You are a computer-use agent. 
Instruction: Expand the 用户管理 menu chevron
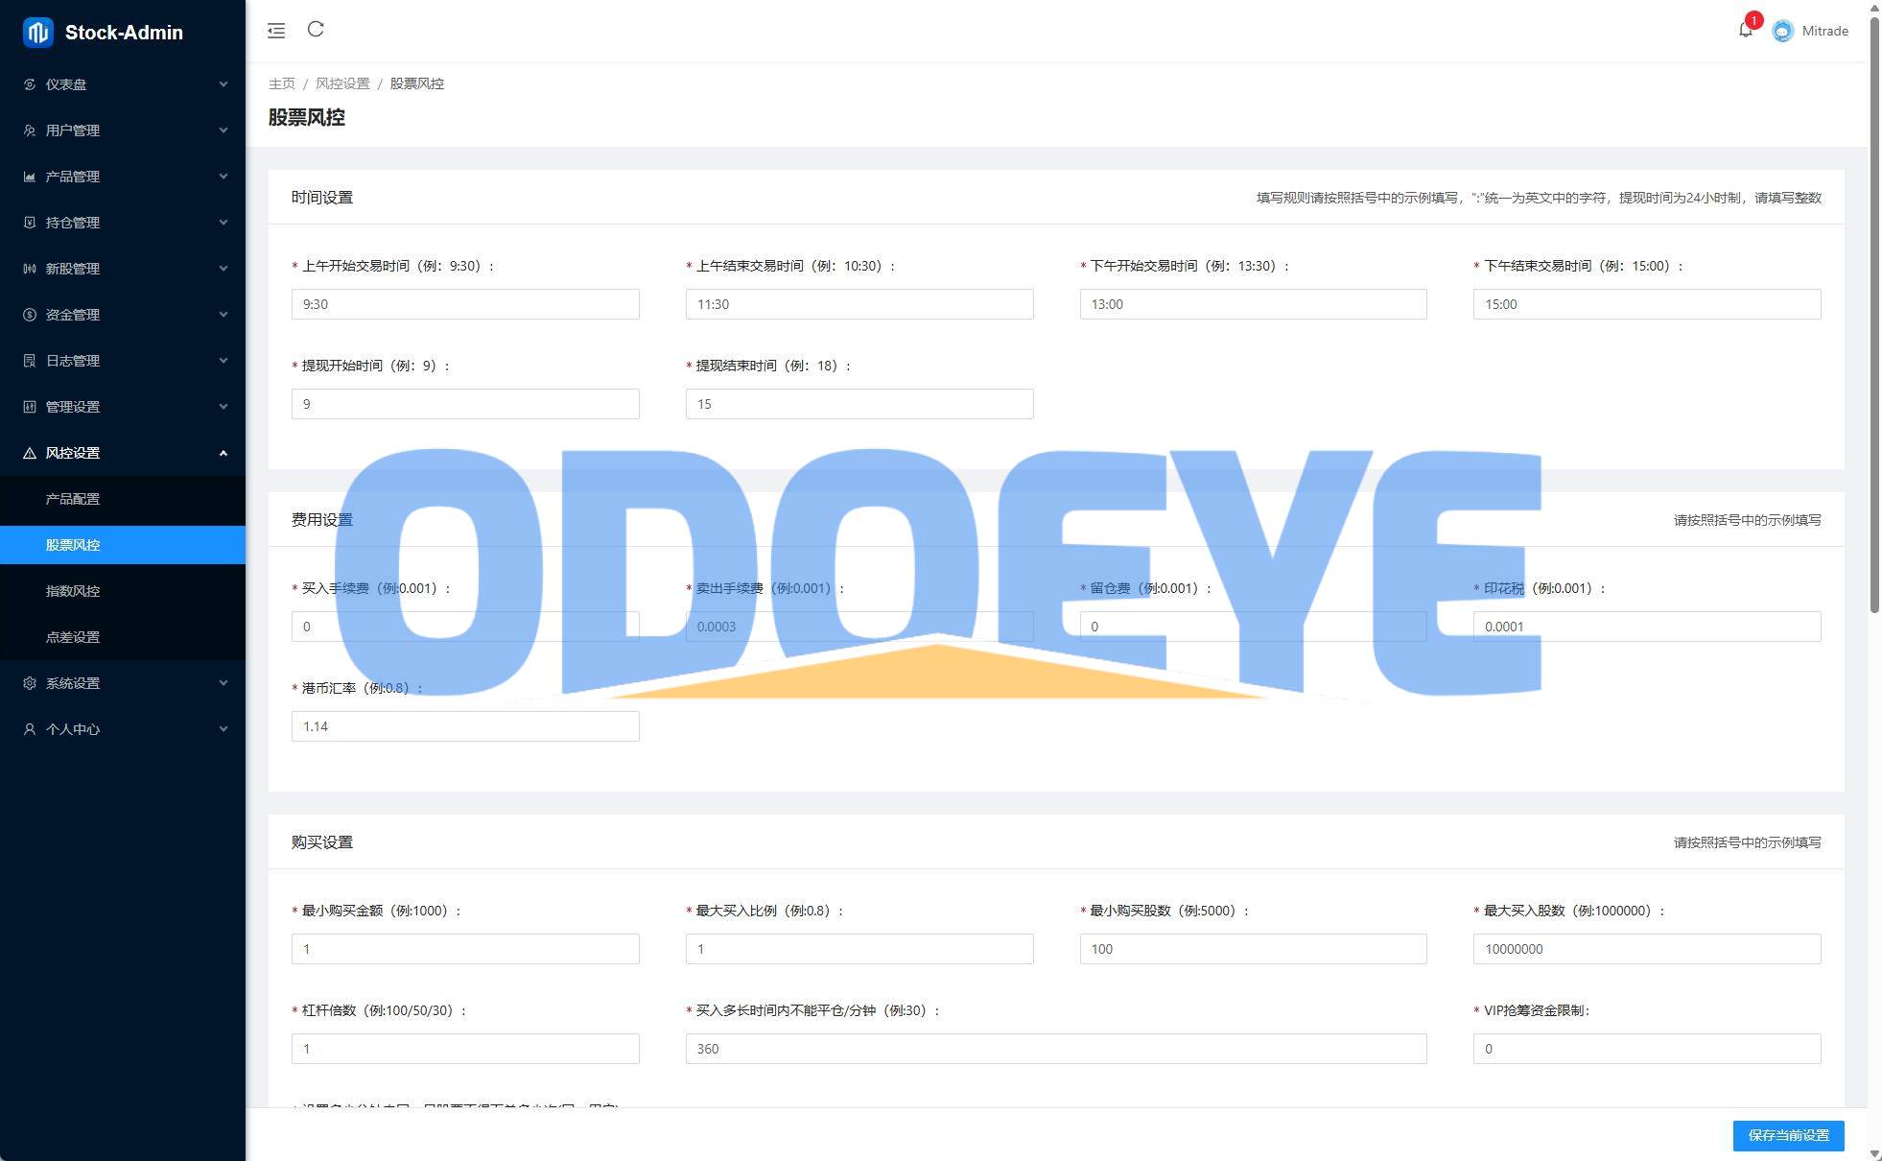tap(223, 130)
